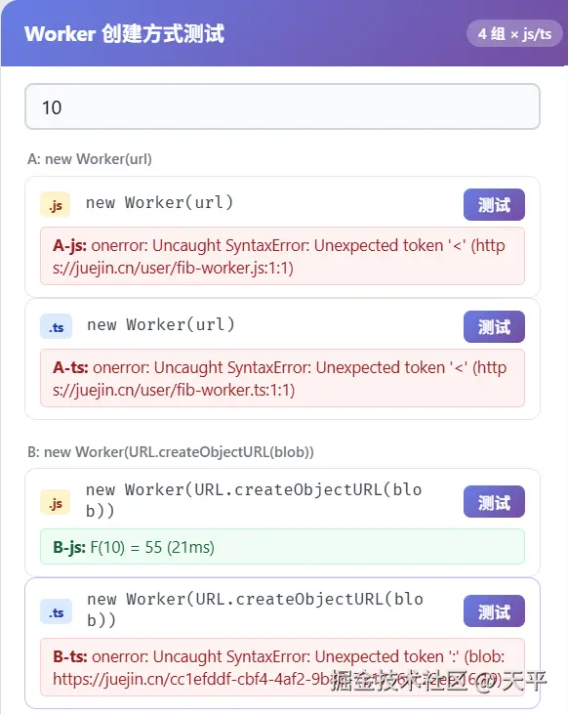Click section label 'B: new Worker(URL.createObjectURL(blob))'

171,452
